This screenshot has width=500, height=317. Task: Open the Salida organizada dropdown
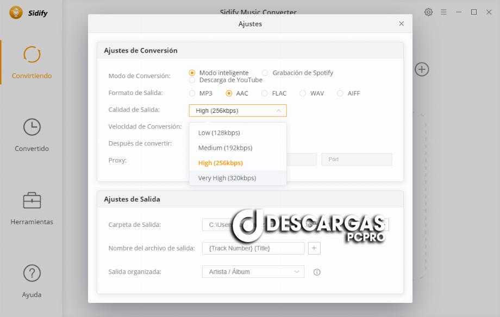pos(253,272)
